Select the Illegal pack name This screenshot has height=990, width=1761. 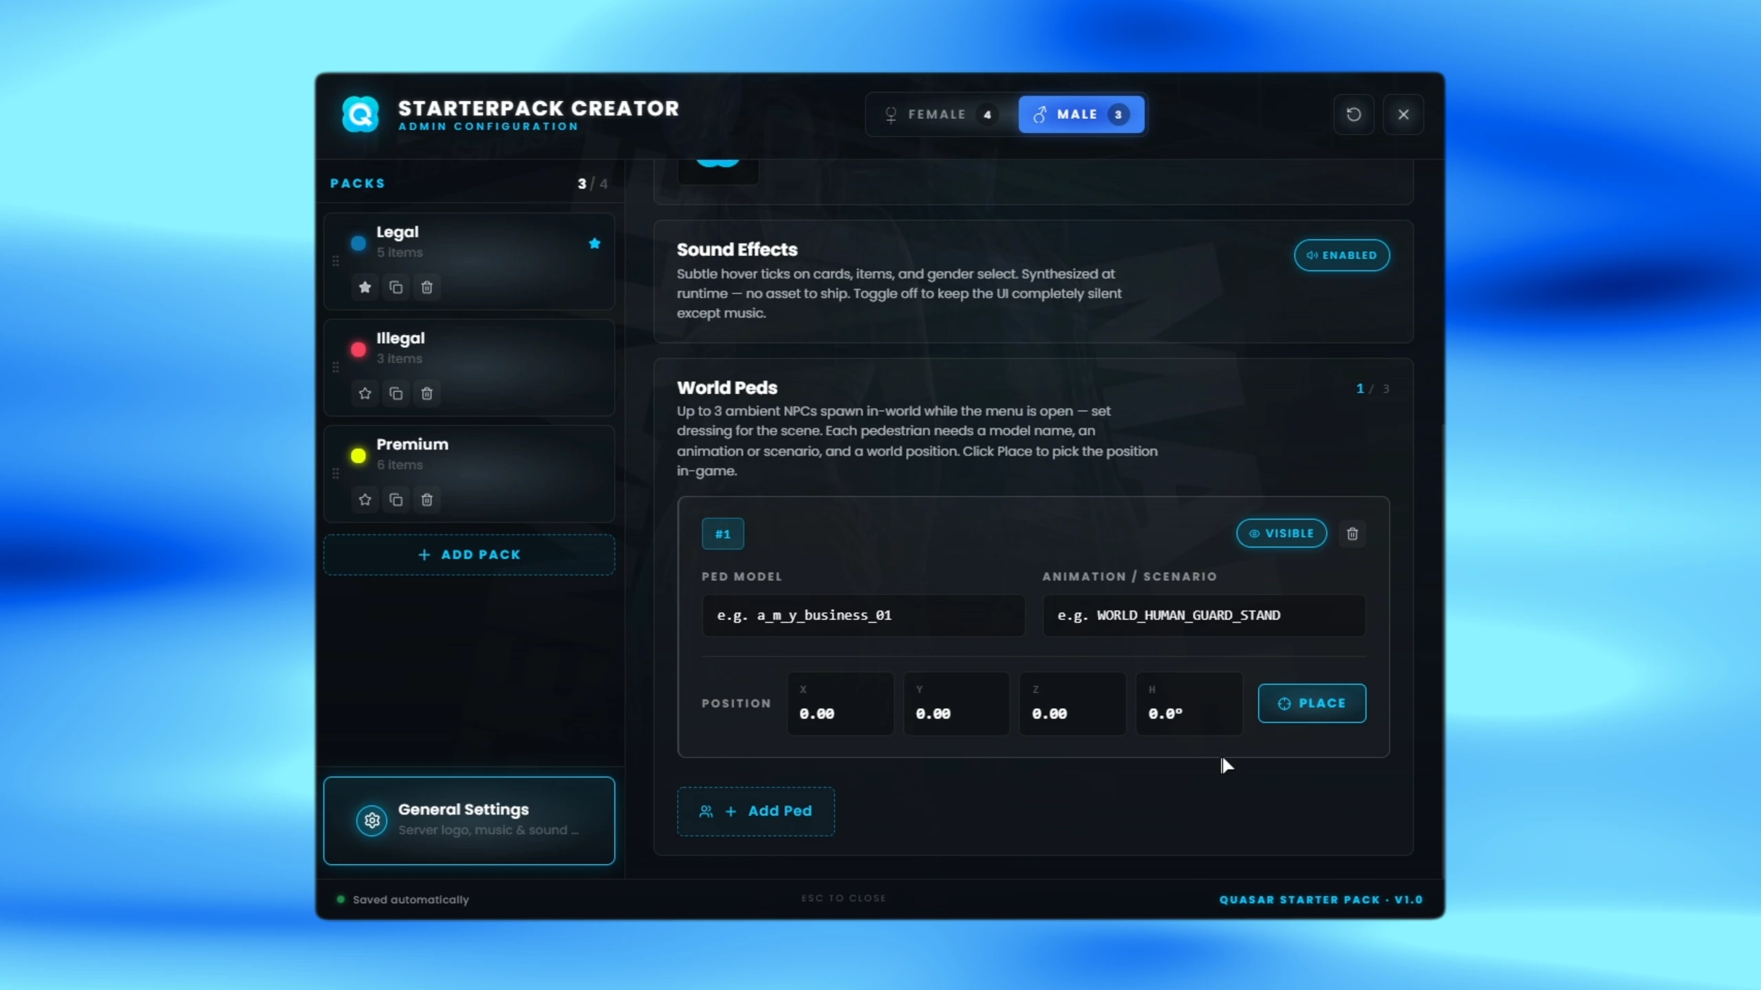point(400,338)
